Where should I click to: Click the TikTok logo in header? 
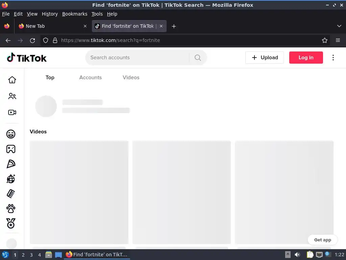click(27, 58)
